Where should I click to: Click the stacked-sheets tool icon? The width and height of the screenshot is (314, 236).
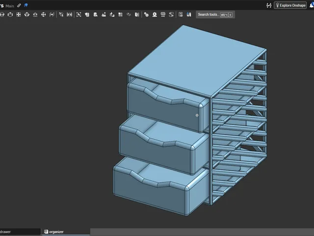tap(137, 14)
